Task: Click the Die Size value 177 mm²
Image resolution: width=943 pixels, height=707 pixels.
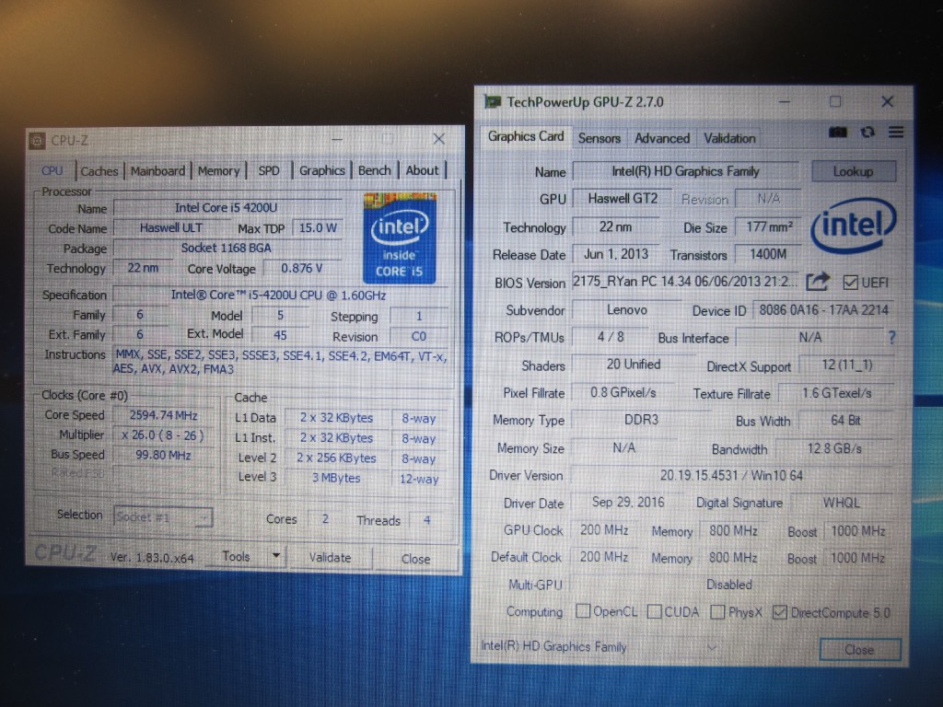Action: click(x=769, y=226)
